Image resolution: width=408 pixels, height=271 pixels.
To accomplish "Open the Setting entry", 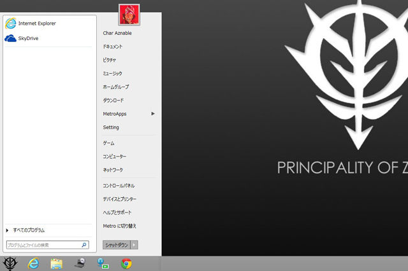I will 111,127.
